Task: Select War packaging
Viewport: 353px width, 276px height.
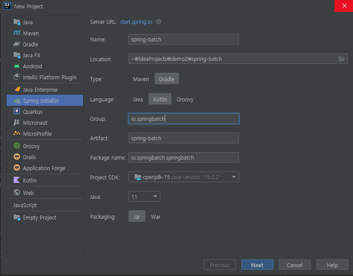Action: pyautogui.click(x=156, y=216)
